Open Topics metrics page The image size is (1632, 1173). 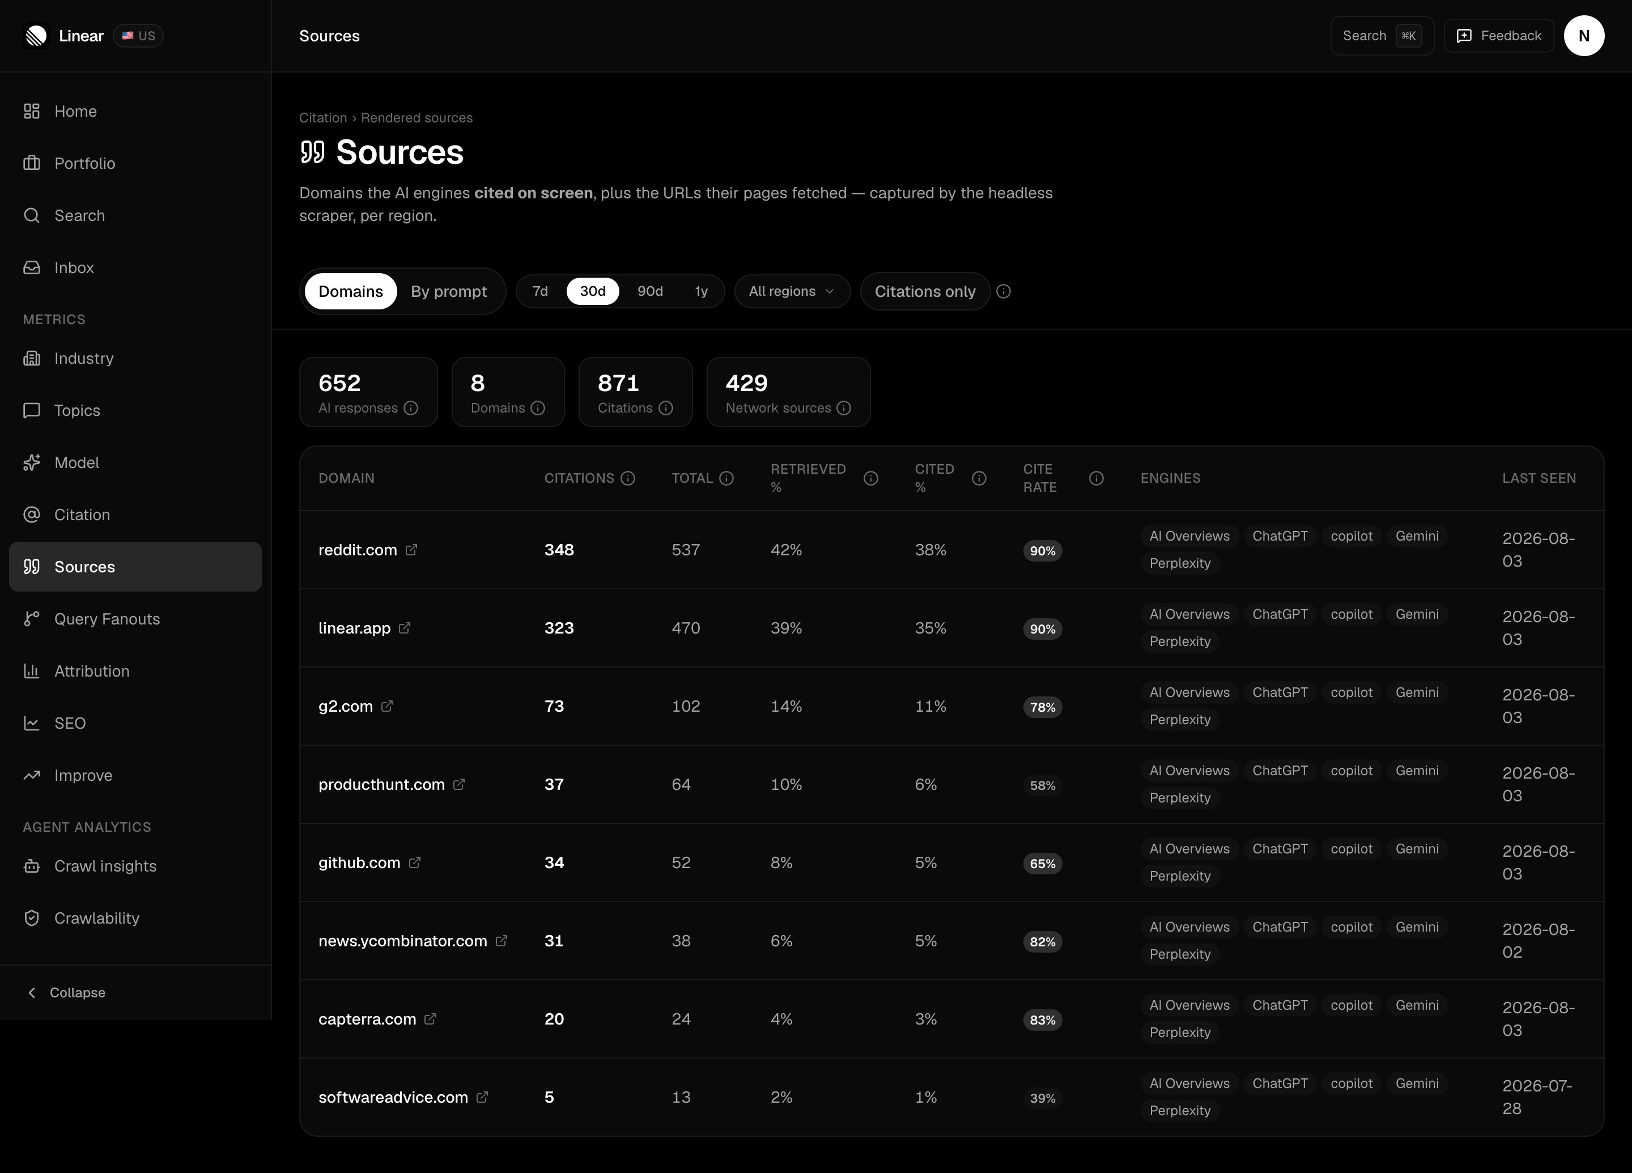click(x=135, y=410)
